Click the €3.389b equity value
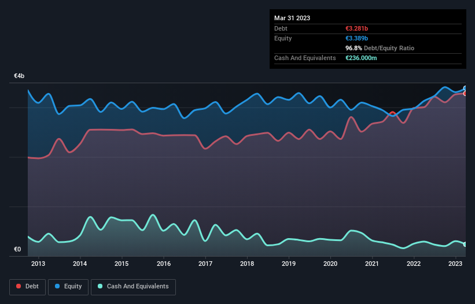Screen dimensions: 475x304 356,38
